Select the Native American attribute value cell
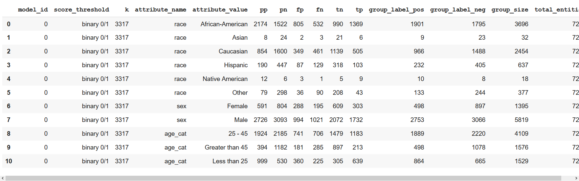Image resolution: width=579 pixels, height=181 pixels. tap(225, 79)
